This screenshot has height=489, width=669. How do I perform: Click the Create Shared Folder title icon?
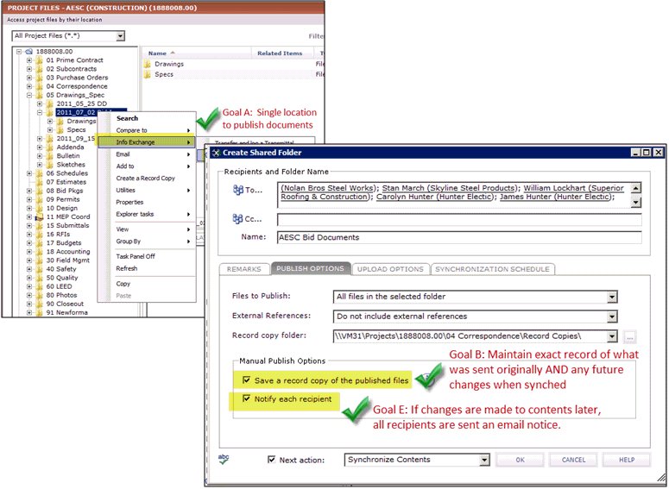point(216,153)
